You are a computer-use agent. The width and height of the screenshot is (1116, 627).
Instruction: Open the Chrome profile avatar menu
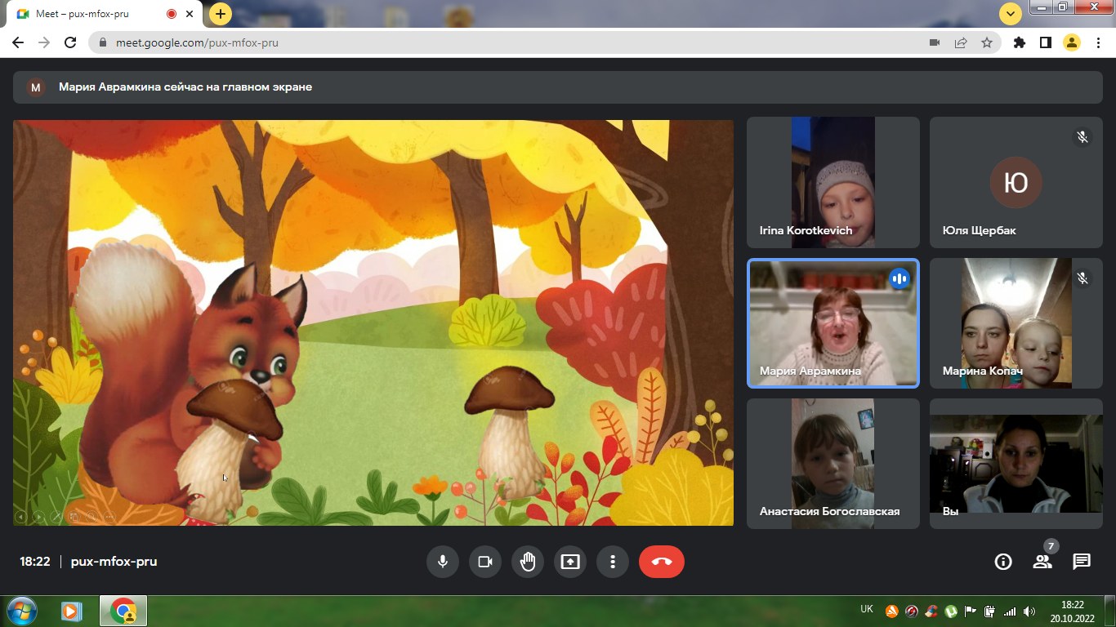click(1071, 42)
